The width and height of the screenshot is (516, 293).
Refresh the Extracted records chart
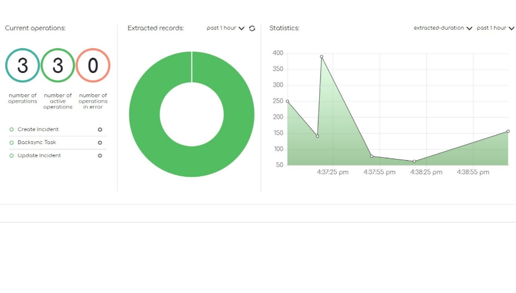(x=252, y=28)
